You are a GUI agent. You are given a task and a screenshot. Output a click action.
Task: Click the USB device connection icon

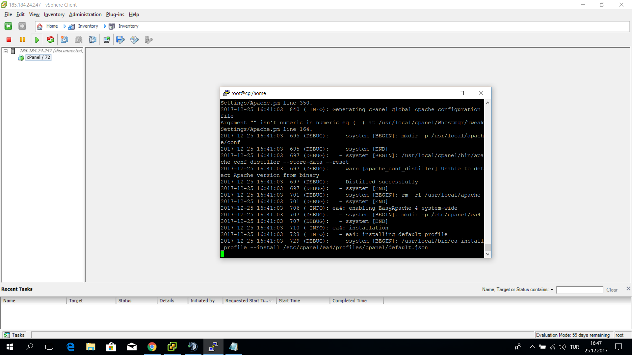point(148,40)
